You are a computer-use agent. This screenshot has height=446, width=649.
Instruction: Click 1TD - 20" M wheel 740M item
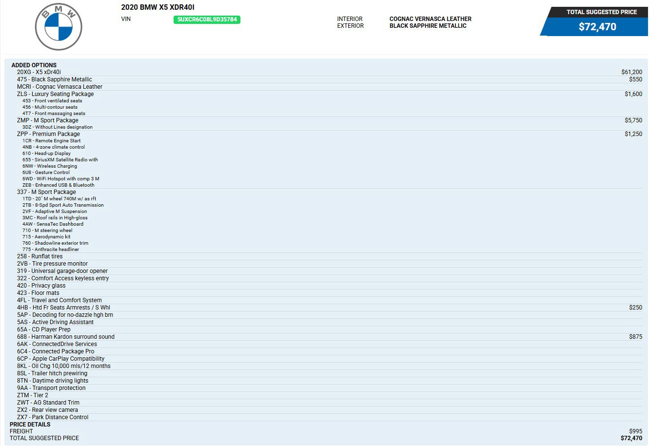click(x=59, y=199)
